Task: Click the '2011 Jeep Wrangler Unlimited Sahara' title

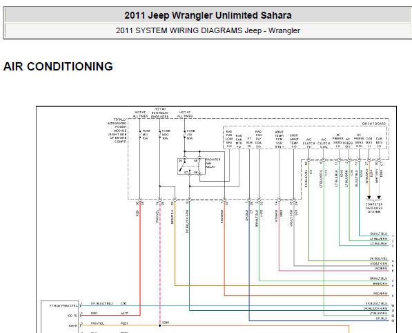Action: [x=208, y=15]
